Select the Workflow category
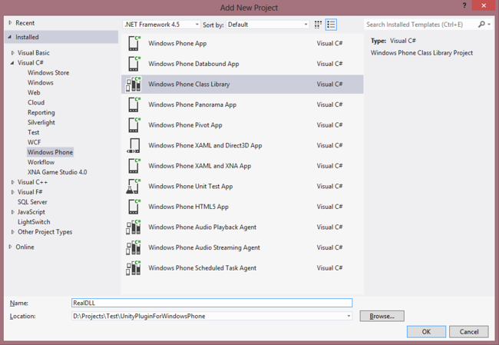 coord(41,162)
